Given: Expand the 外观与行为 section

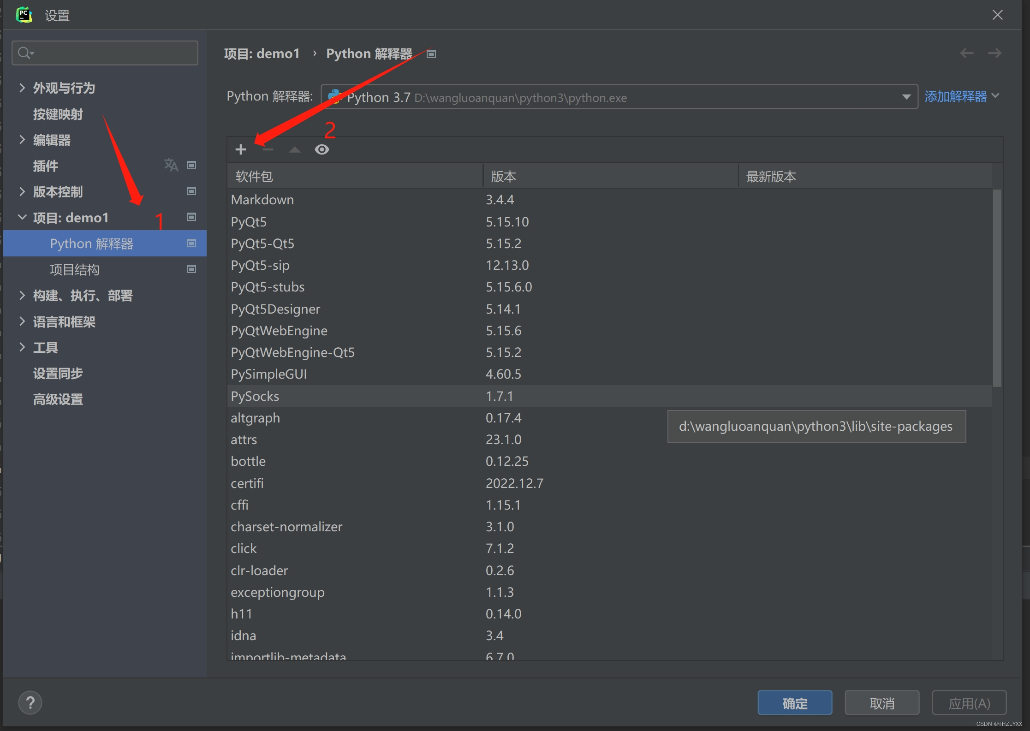Looking at the screenshot, I should pos(22,88).
